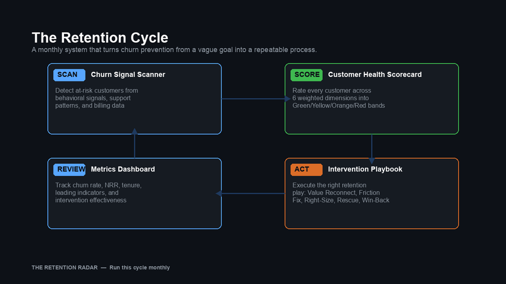Select the slide title 'The Retention Cycle'
This screenshot has height=284, width=506.
(x=100, y=38)
